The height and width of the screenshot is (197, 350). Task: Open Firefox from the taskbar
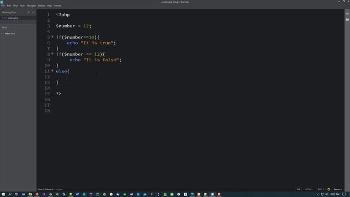pos(37,194)
